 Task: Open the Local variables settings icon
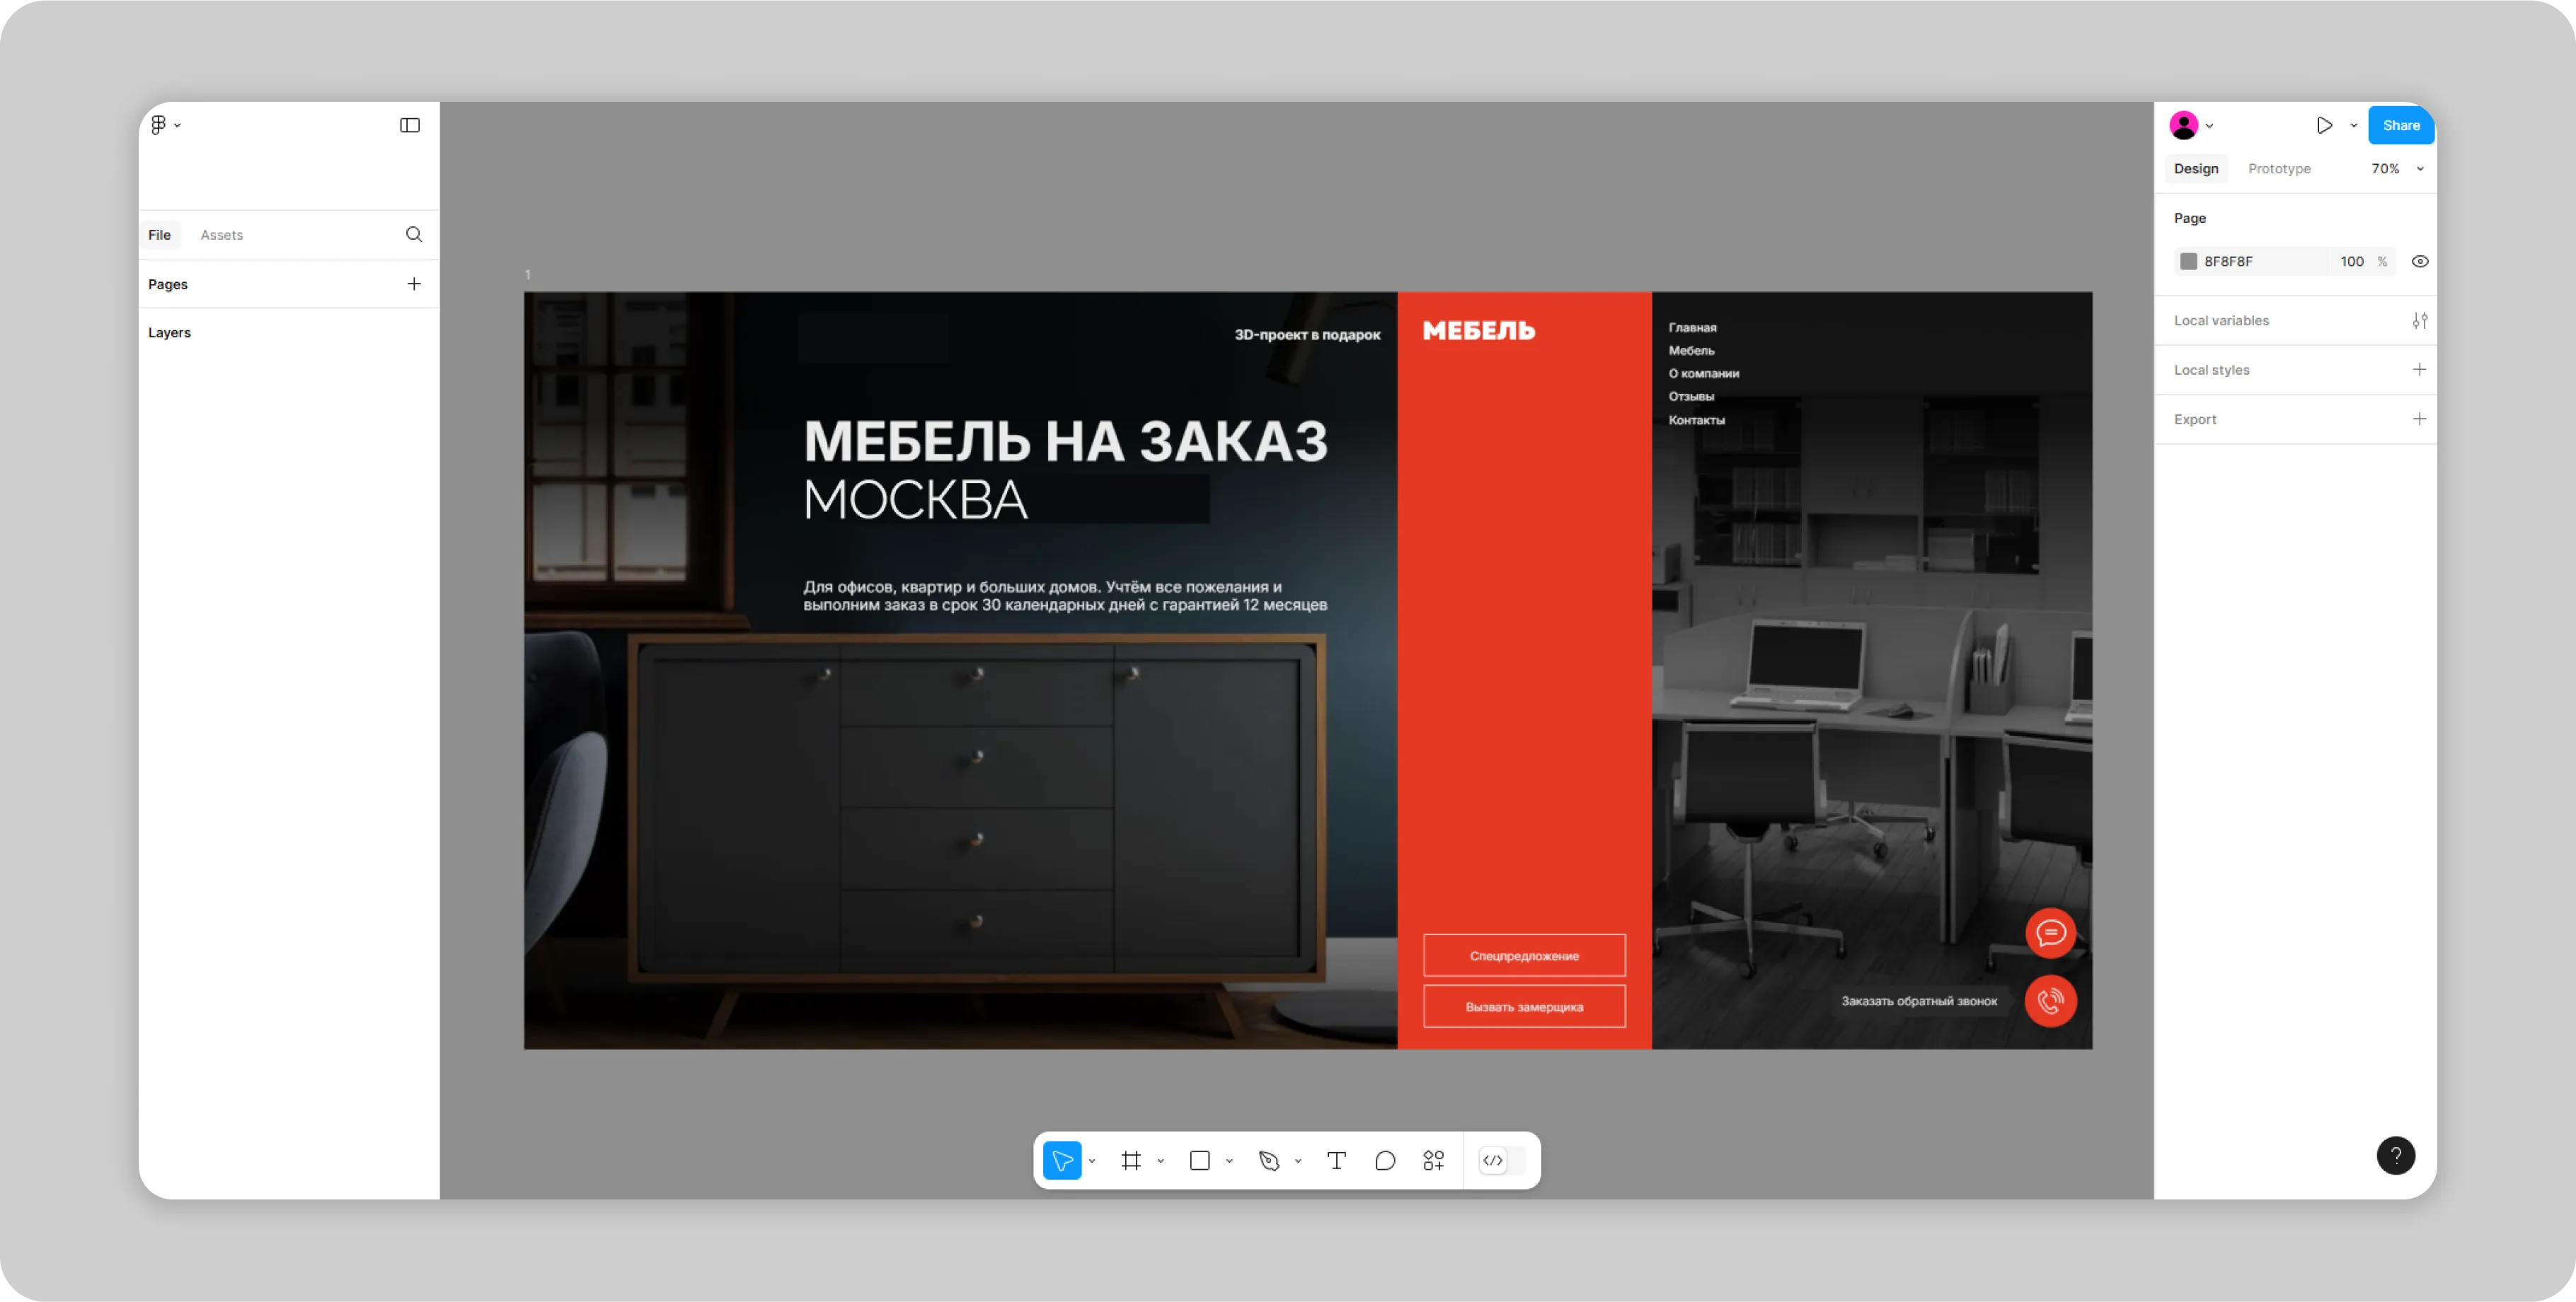click(2419, 321)
